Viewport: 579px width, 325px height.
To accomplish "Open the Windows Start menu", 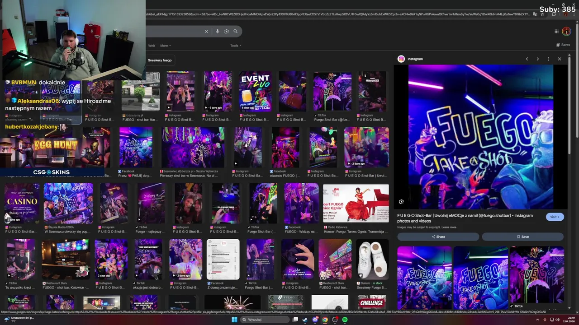I will pyautogui.click(x=234, y=320).
